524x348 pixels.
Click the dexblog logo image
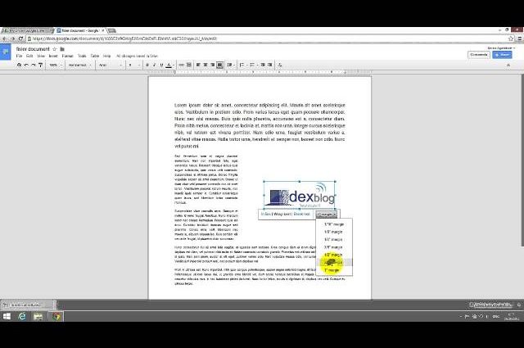coord(300,195)
